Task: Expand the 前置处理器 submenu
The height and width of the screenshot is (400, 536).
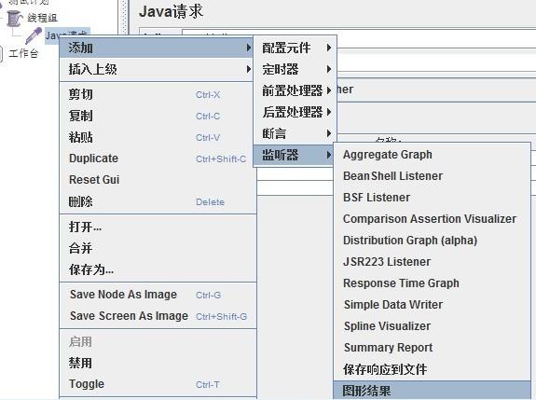Action: (x=295, y=90)
